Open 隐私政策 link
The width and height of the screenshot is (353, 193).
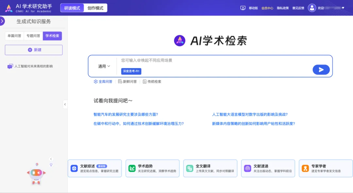pyautogui.click(x=283, y=8)
